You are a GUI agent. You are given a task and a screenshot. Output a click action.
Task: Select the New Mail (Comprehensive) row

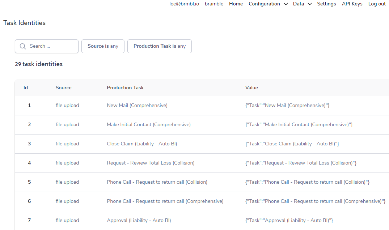(137, 106)
